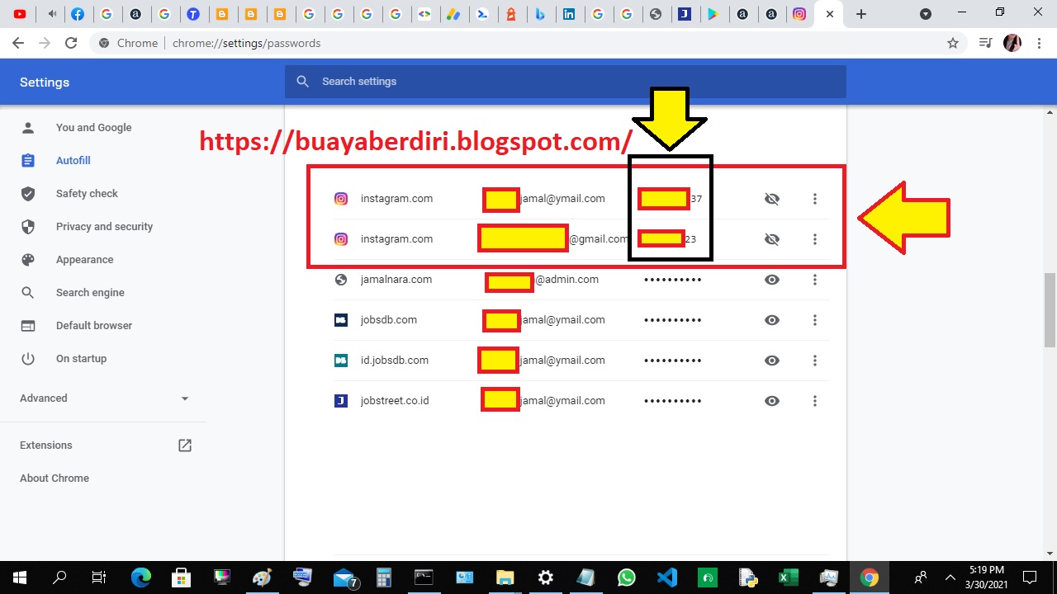Open You and Google settings
This screenshot has width=1057, height=594.
93,128
